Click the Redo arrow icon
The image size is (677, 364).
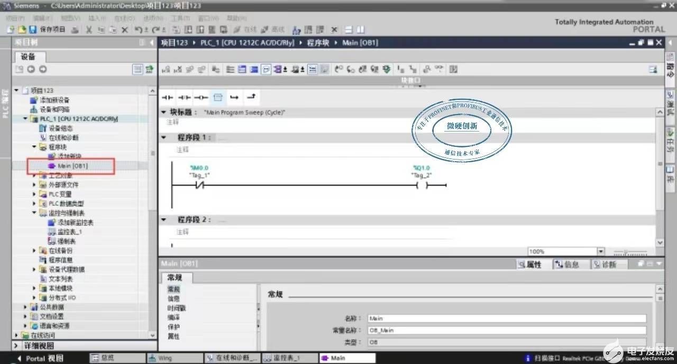pos(154,30)
